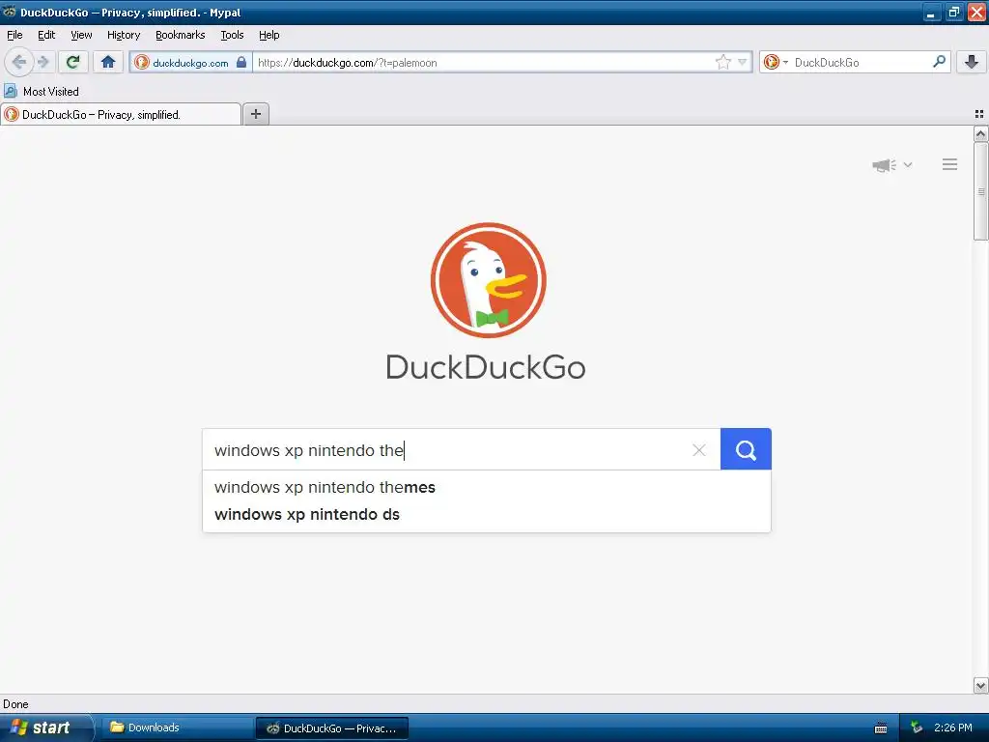Click the on-screen keyboard tray icon
This screenshot has width=989, height=742.
click(881, 728)
